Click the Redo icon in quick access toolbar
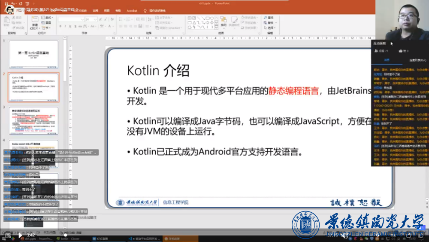Image resolution: width=429 pixels, height=242 pixels. pyautogui.click(x=21, y=3)
